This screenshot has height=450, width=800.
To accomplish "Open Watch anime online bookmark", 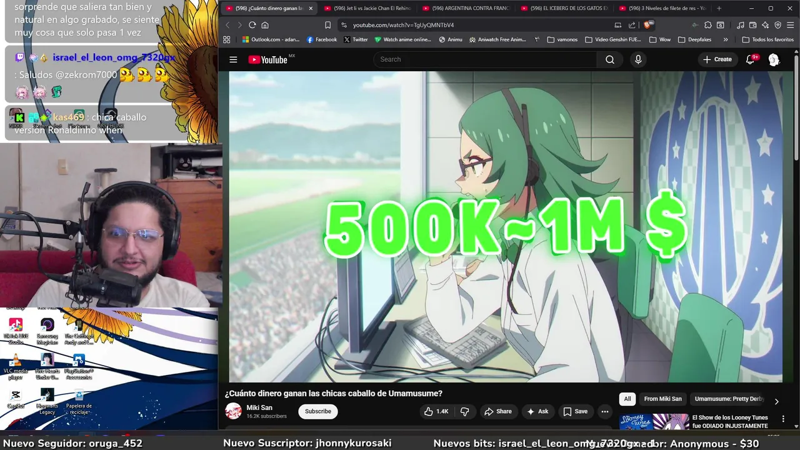I will (402, 39).
